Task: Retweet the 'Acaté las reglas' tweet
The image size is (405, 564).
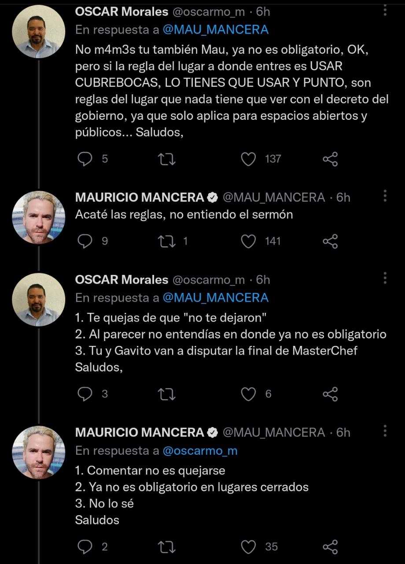Action: point(166,241)
